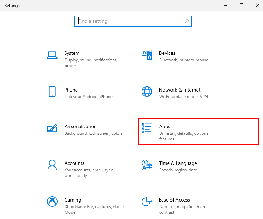
Task: Click the Phone icon
Action: click(52, 92)
